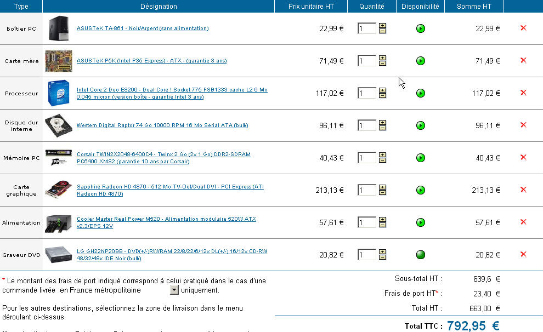The height and width of the screenshot is (332, 543).
Task: Click the Disponibilité column header
Action: 420,6
